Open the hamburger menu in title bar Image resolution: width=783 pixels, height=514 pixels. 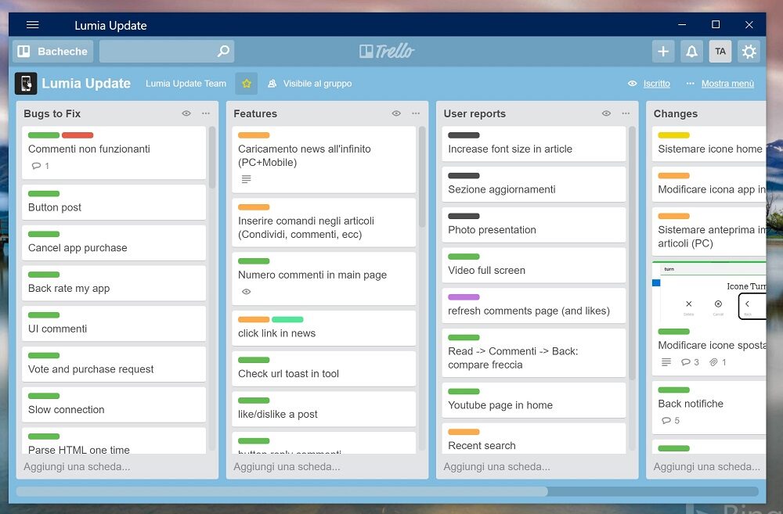click(x=32, y=25)
